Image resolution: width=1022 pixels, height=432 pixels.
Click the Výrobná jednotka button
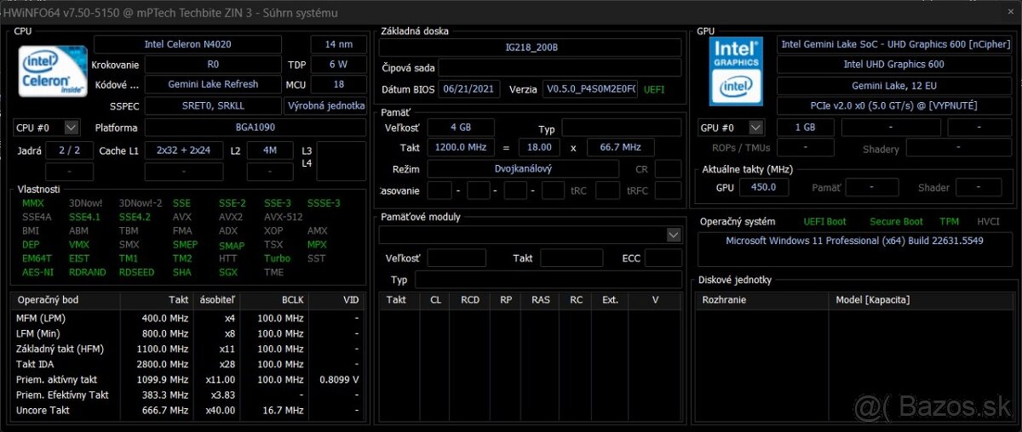325,105
